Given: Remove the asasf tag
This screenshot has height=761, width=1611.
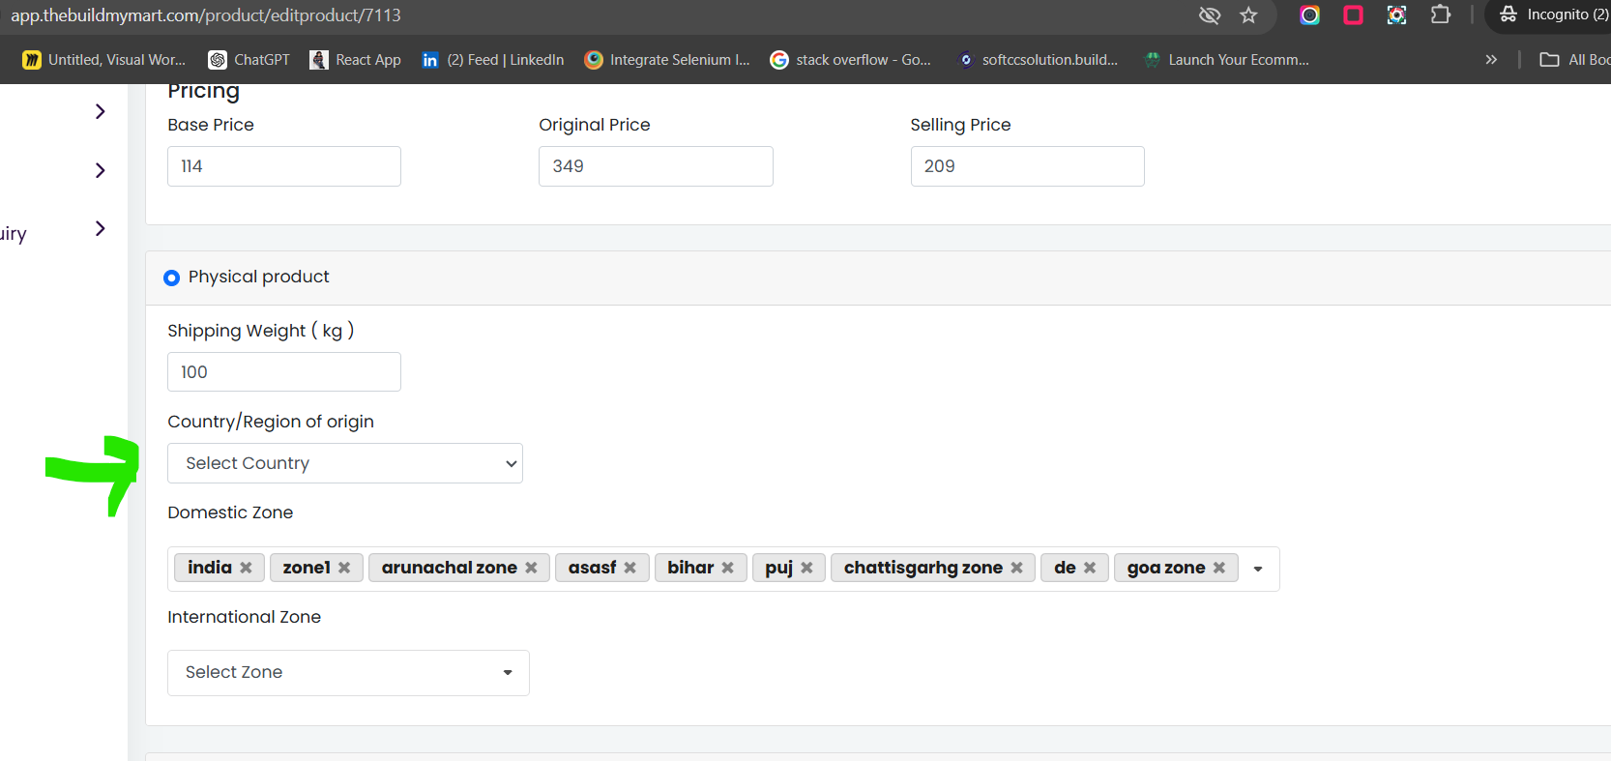Looking at the screenshot, I should 630,568.
